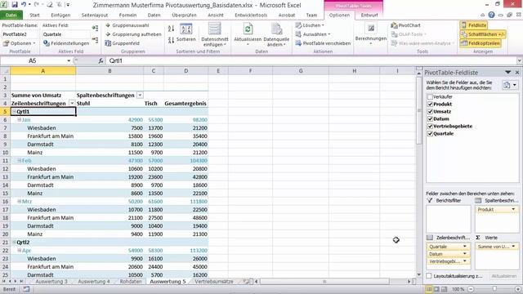Click Gruppenauswahl
The height and width of the screenshot is (294, 523).
point(127,25)
